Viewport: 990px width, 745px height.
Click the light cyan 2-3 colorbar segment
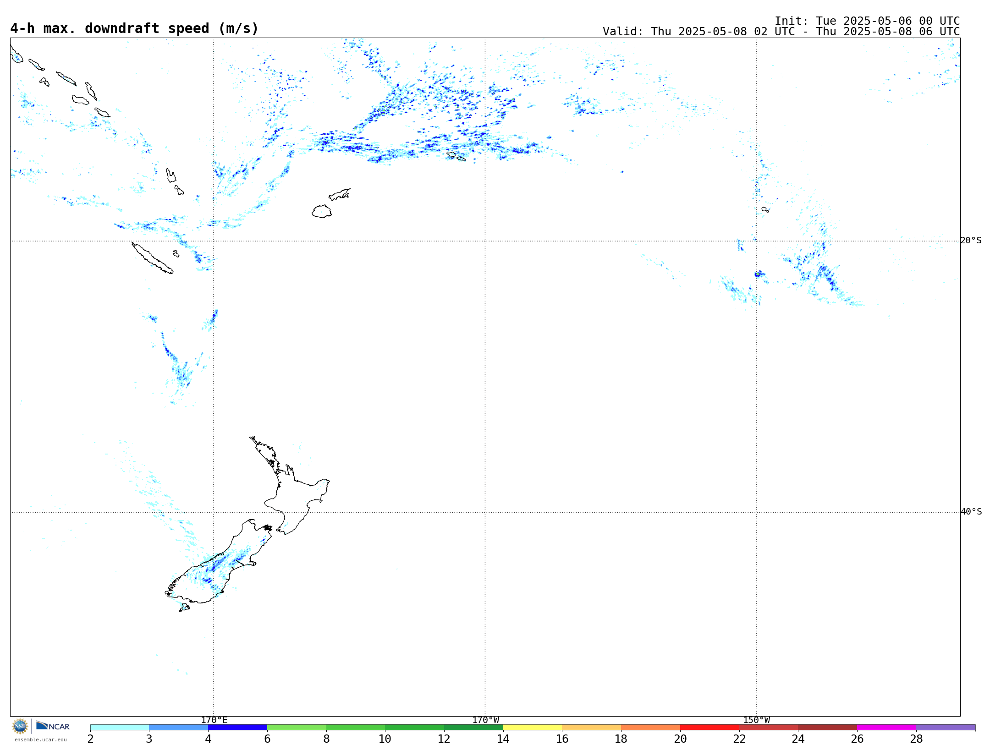120,727
